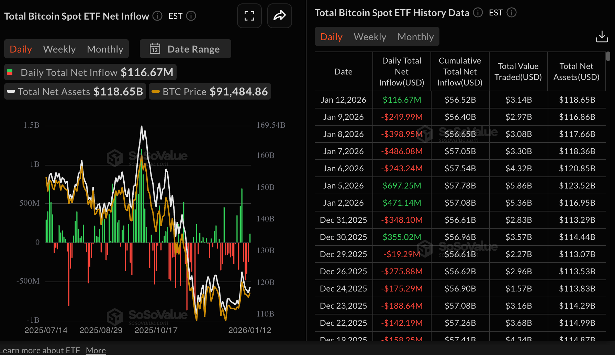Click the calendar icon inside Date Range
Viewport: 615px width, 355px height.
[155, 49]
